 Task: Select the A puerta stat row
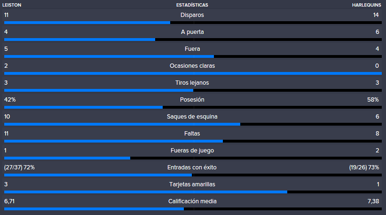193,34
